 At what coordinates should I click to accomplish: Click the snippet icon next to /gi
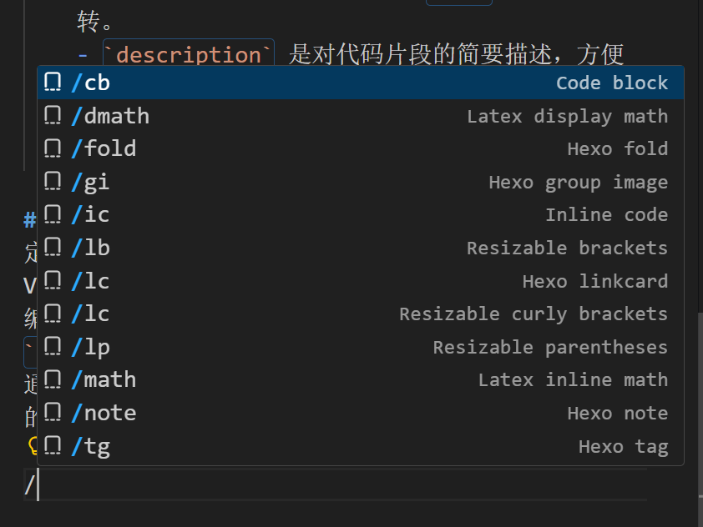(x=52, y=181)
